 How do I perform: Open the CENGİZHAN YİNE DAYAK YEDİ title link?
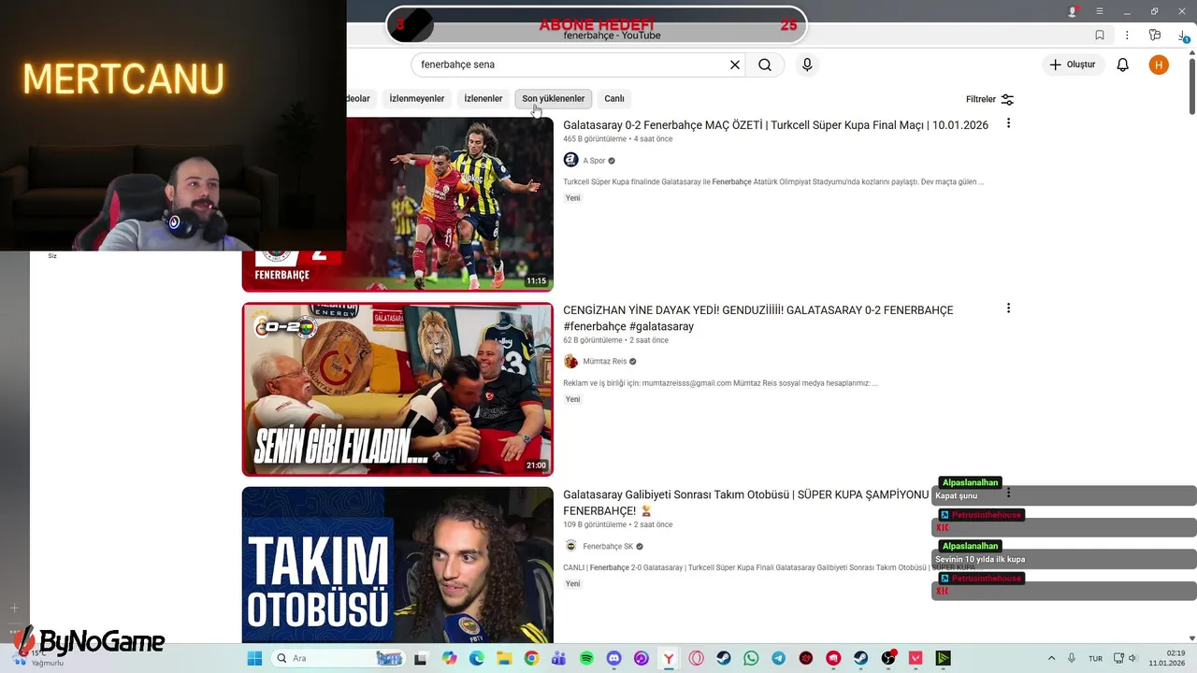click(x=758, y=318)
